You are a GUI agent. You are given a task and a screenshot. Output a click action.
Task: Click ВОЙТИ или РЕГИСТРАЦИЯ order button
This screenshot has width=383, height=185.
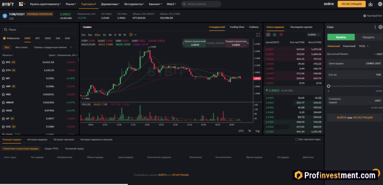coord(355,117)
